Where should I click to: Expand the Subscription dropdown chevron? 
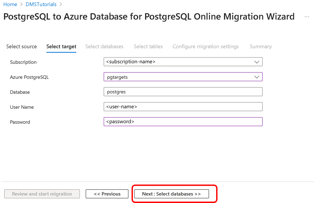coord(256,62)
